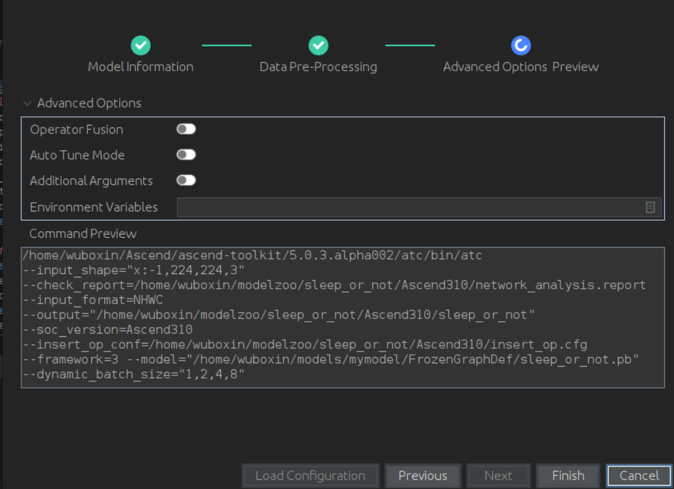The height and width of the screenshot is (489, 674).
Task: Toggle the Operator Fusion switch
Action: 186,130
